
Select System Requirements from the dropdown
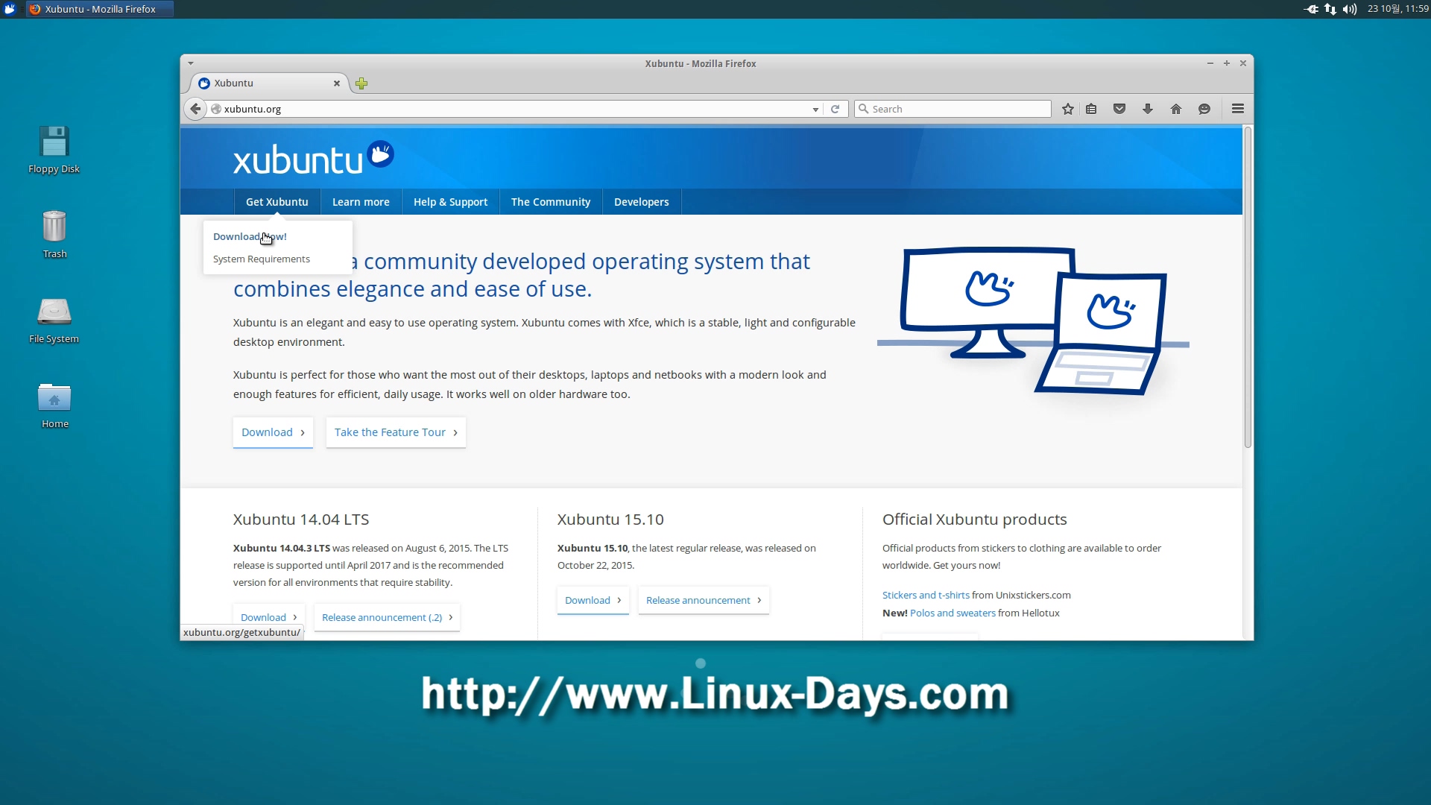[x=262, y=259]
